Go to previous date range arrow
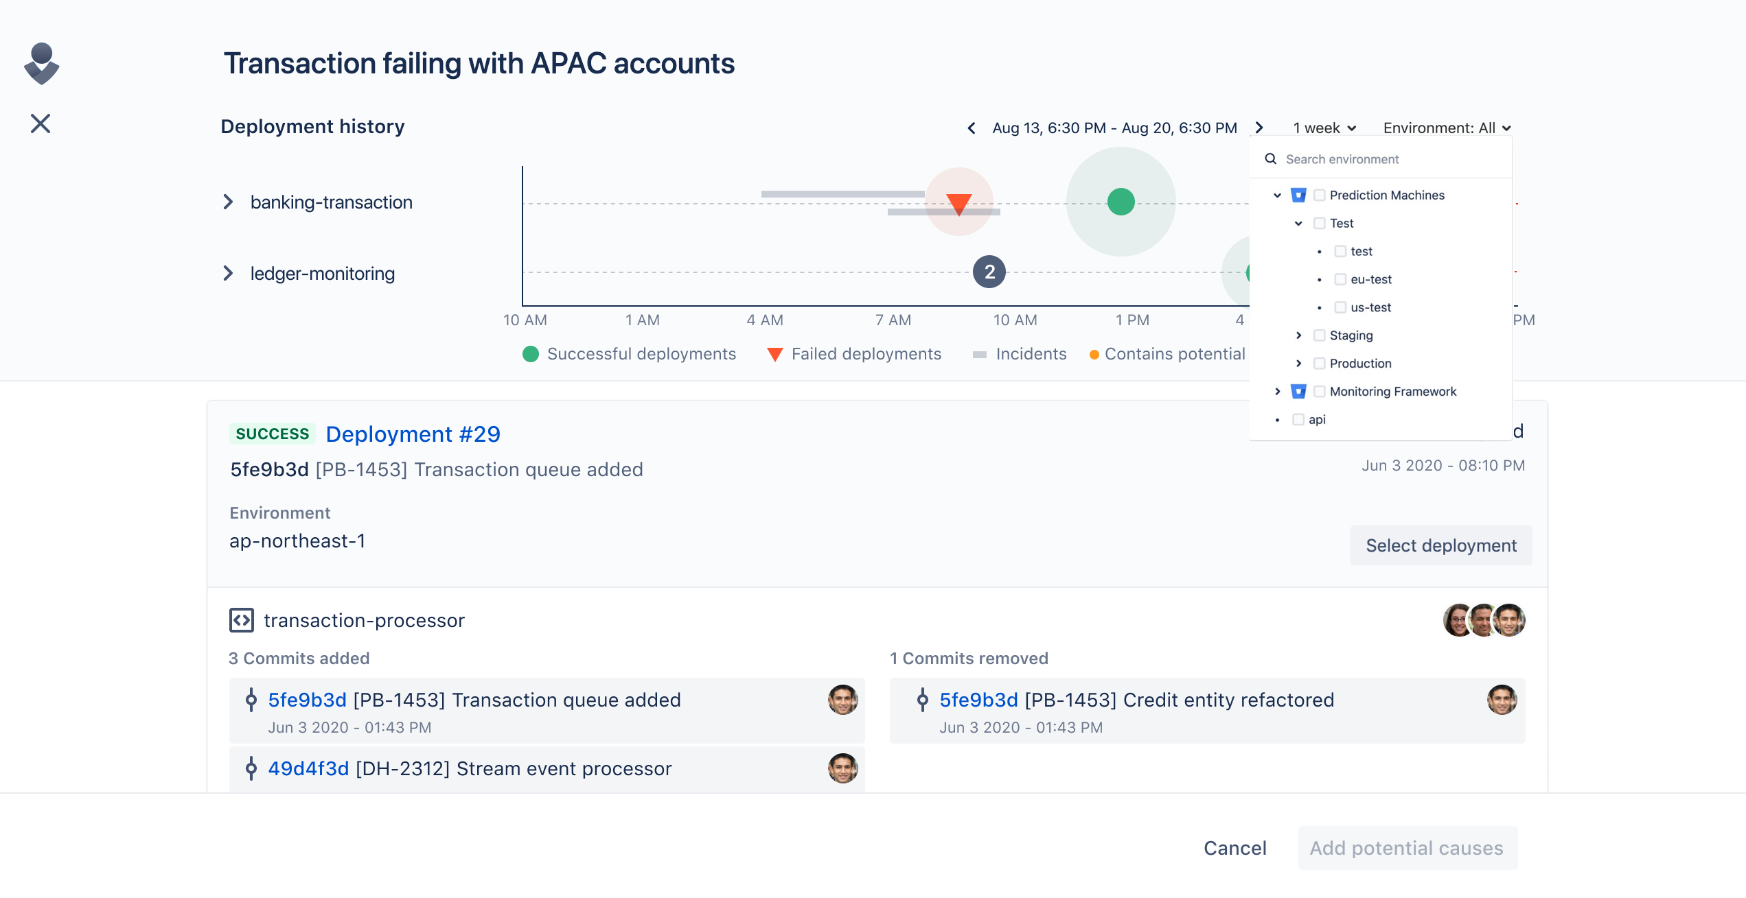 click(x=972, y=128)
